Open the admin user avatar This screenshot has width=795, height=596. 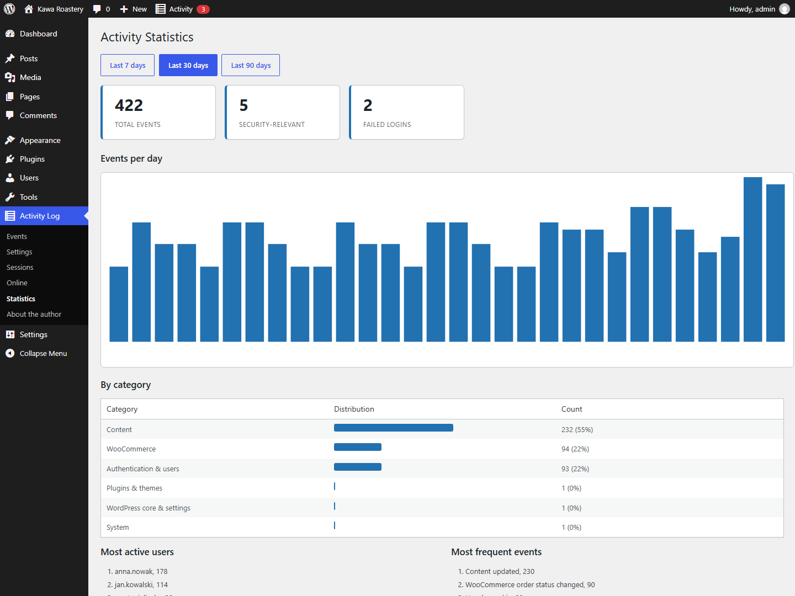(x=785, y=9)
